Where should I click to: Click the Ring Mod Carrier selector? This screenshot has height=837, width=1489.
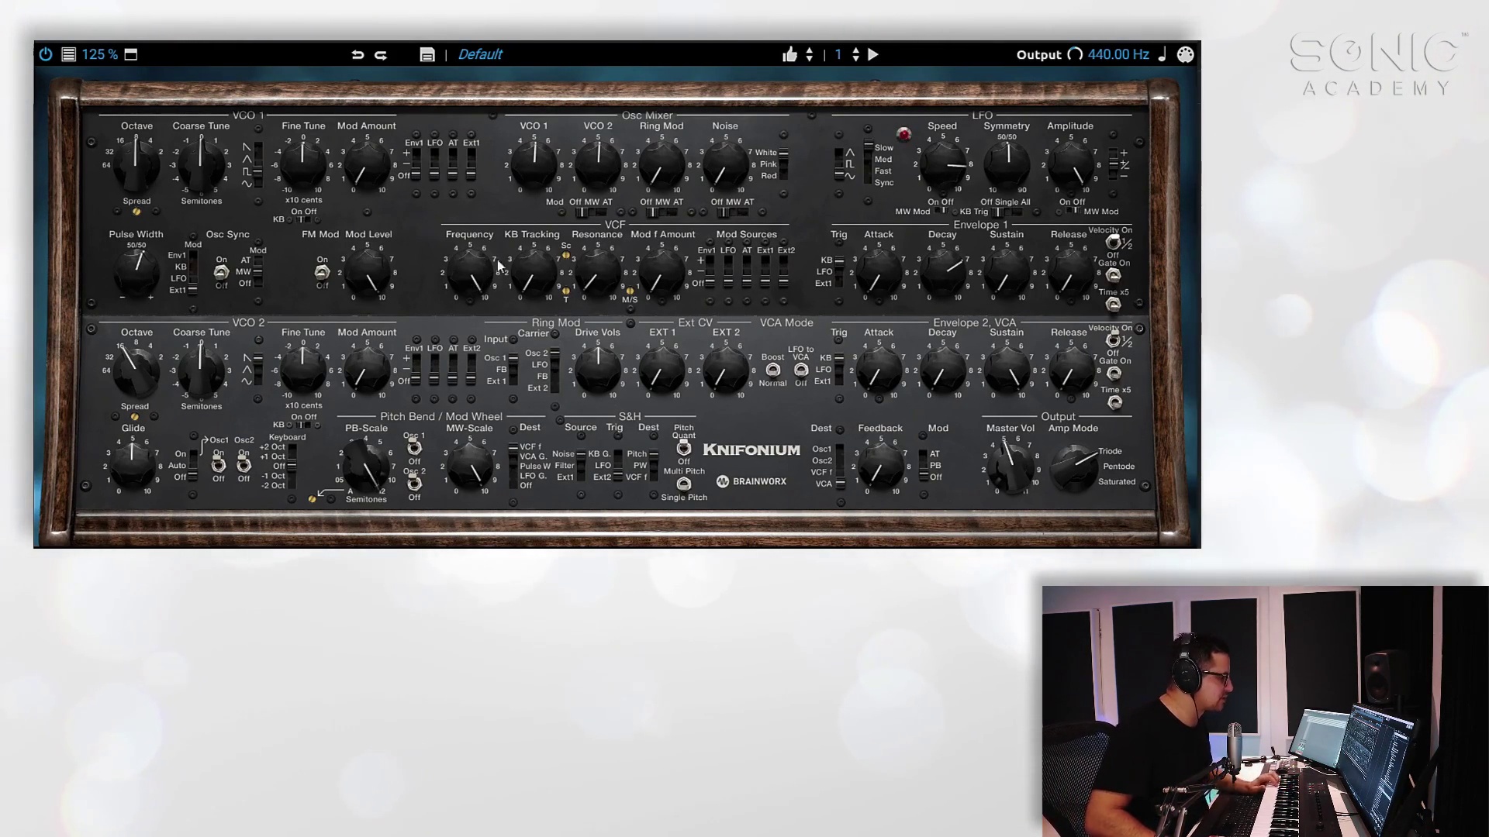pyautogui.click(x=555, y=370)
